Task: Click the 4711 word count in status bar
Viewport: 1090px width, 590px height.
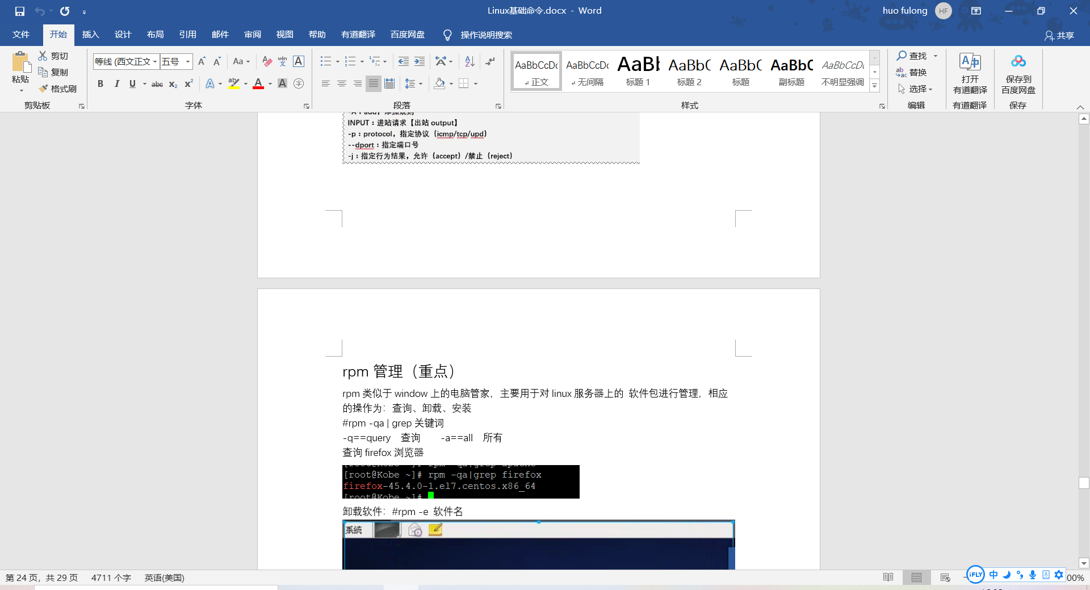Action: pyautogui.click(x=111, y=578)
